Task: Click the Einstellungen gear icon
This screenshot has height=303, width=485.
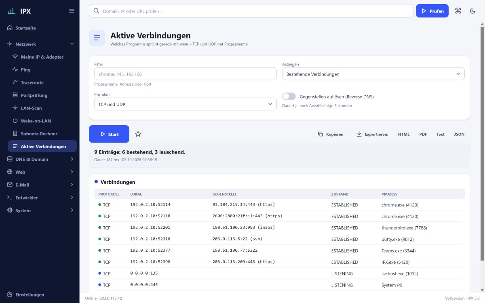Action: coord(10,295)
